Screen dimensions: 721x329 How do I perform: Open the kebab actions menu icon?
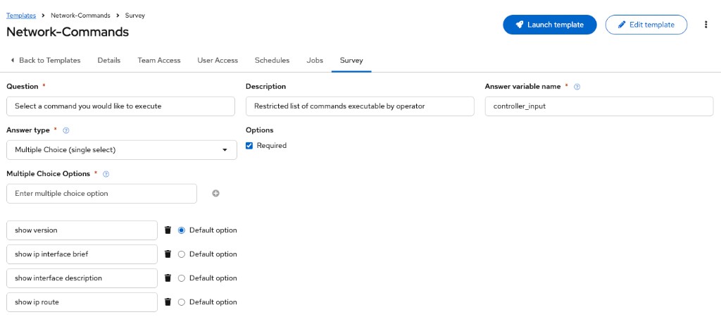(x=706, y=25)
